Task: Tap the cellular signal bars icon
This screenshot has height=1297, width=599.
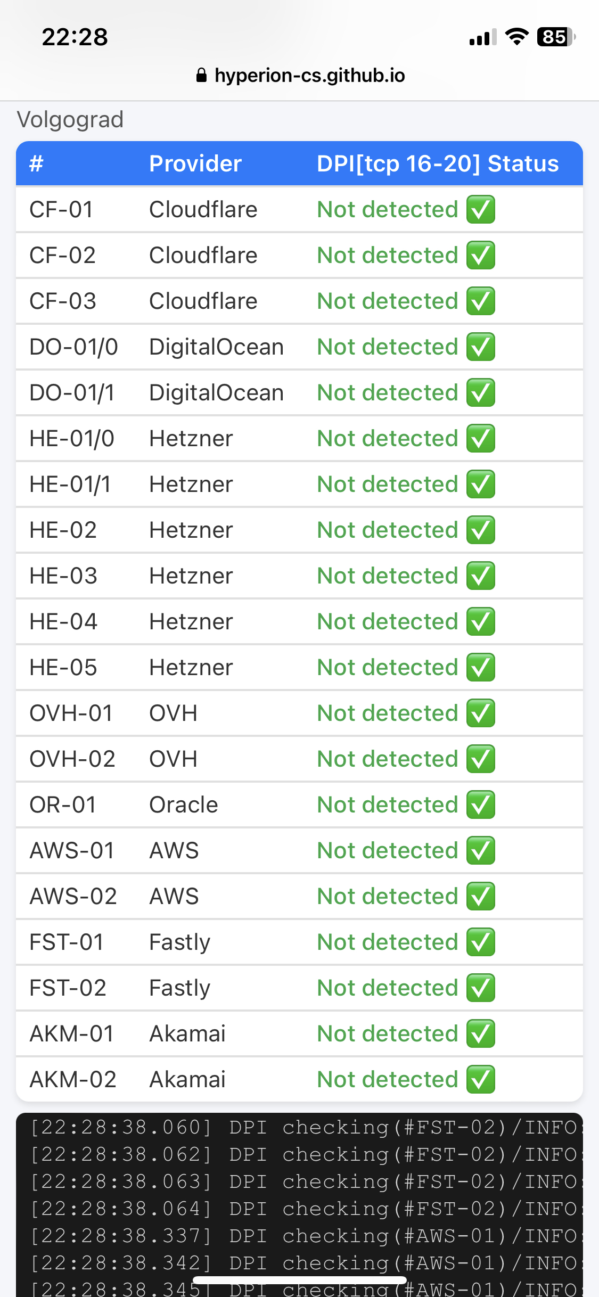Action: pos(482,37)
